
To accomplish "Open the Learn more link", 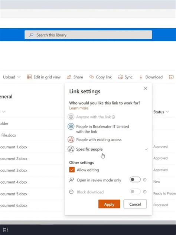I will pyautogui.click(x=79, y=108).
